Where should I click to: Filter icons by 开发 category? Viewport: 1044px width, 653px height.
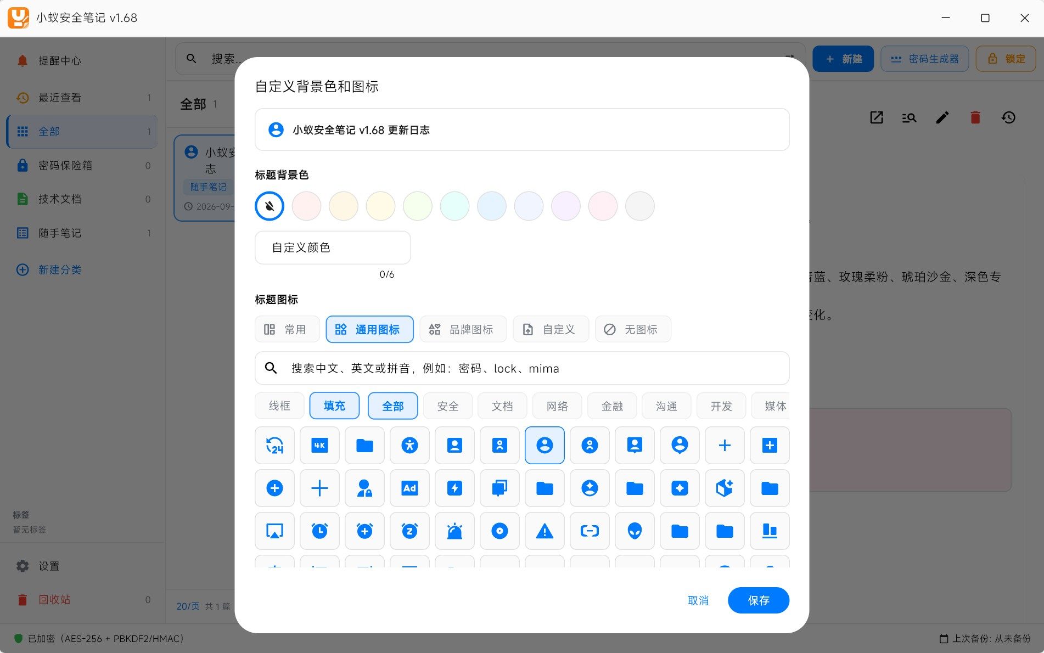coord(721,406)
